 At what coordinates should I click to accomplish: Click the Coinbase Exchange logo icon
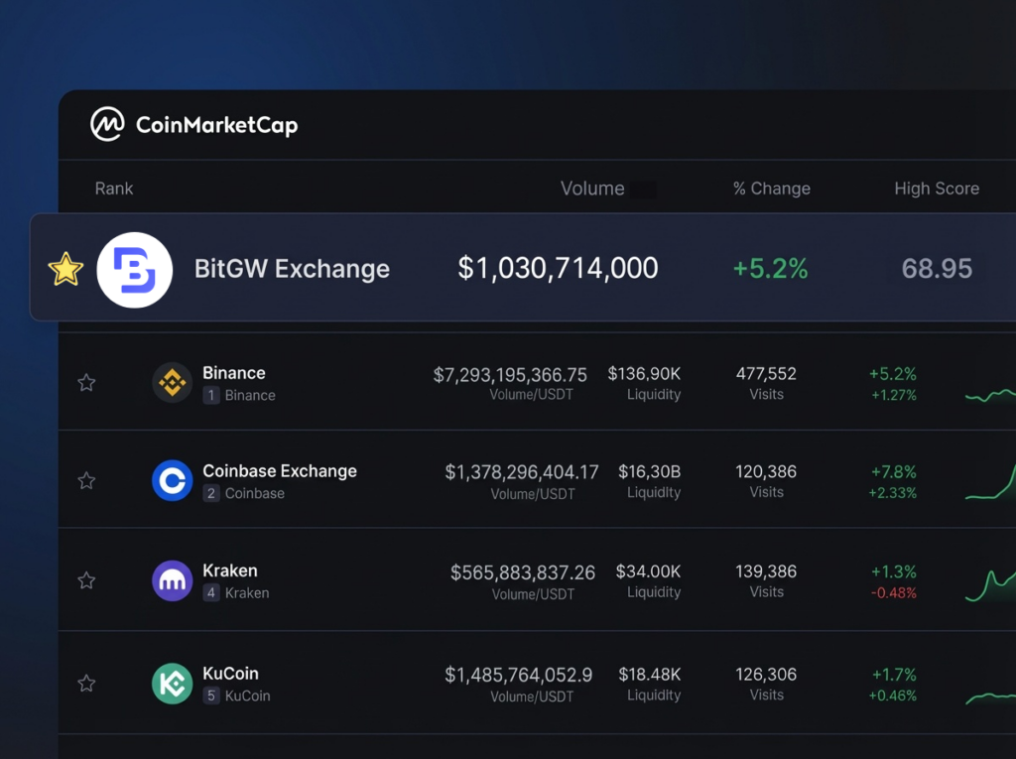(x=172, y=481)
